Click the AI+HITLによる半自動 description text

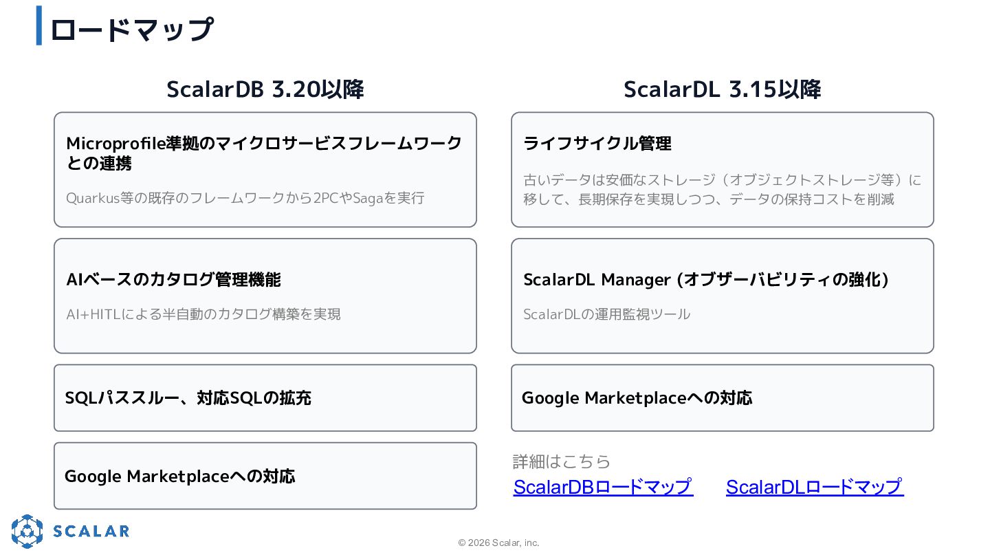tap(203, 314)
